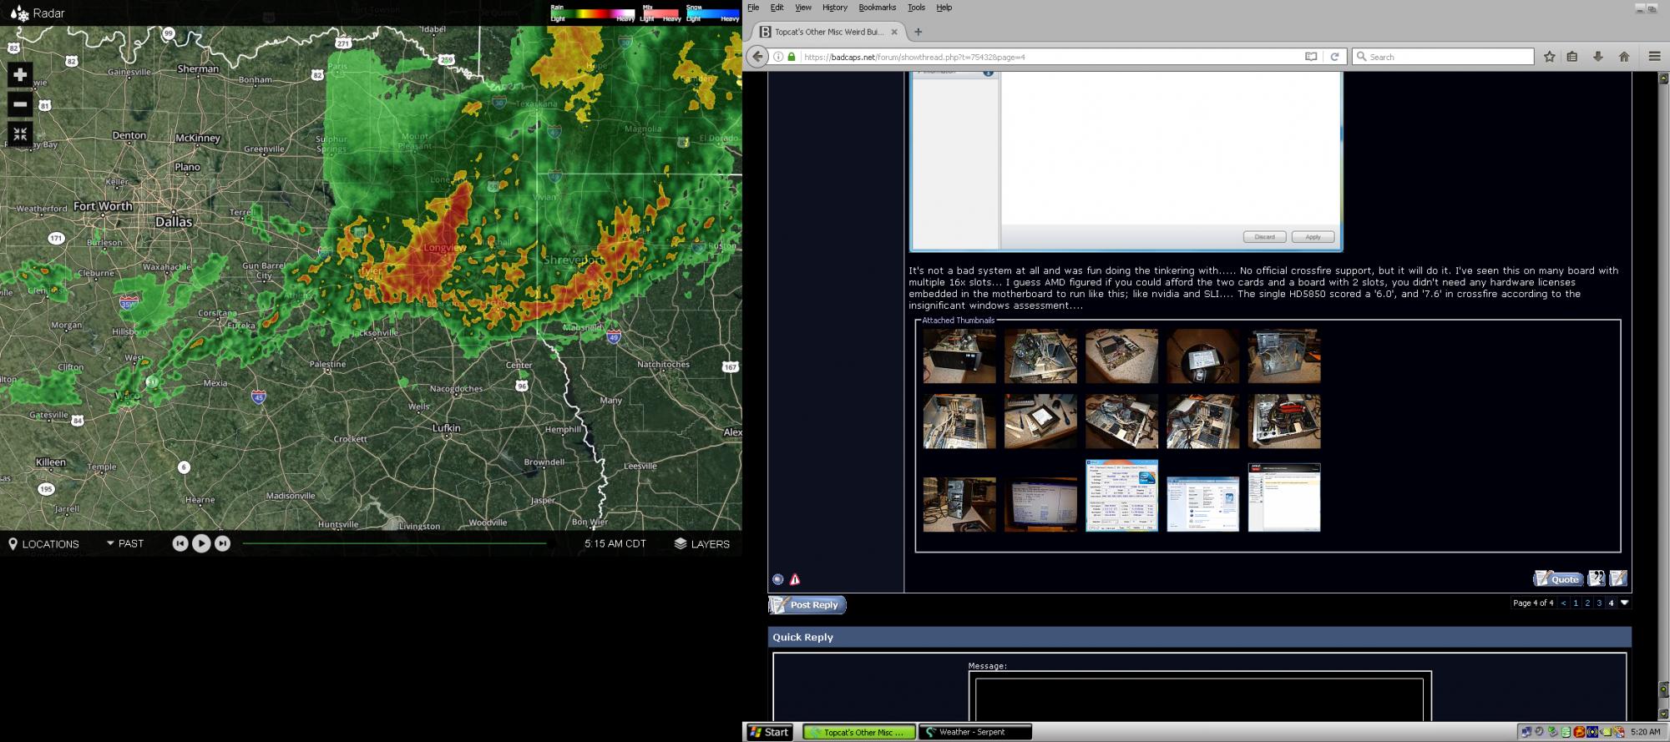Open the Help menu
Image resolution: width=1670 pixels, height=742 pixels.
(x=944, y=8)
